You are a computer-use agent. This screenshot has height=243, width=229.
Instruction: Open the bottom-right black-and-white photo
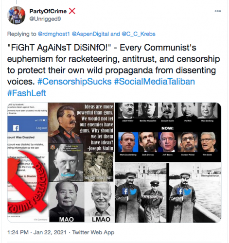(168, 192)
